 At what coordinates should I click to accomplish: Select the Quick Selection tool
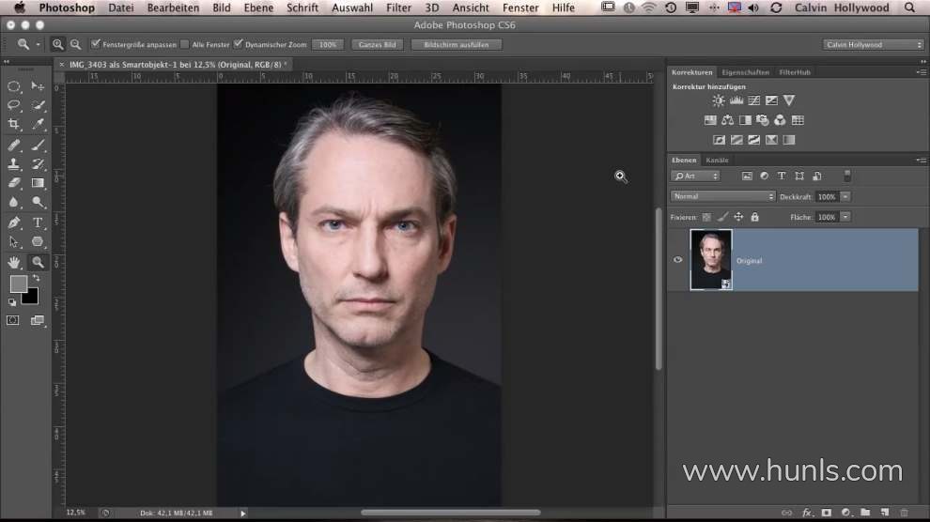(38, 105)
